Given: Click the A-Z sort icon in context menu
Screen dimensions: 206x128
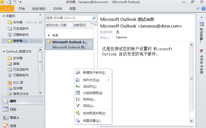Looking at the screenshot, I should [78, 99].
